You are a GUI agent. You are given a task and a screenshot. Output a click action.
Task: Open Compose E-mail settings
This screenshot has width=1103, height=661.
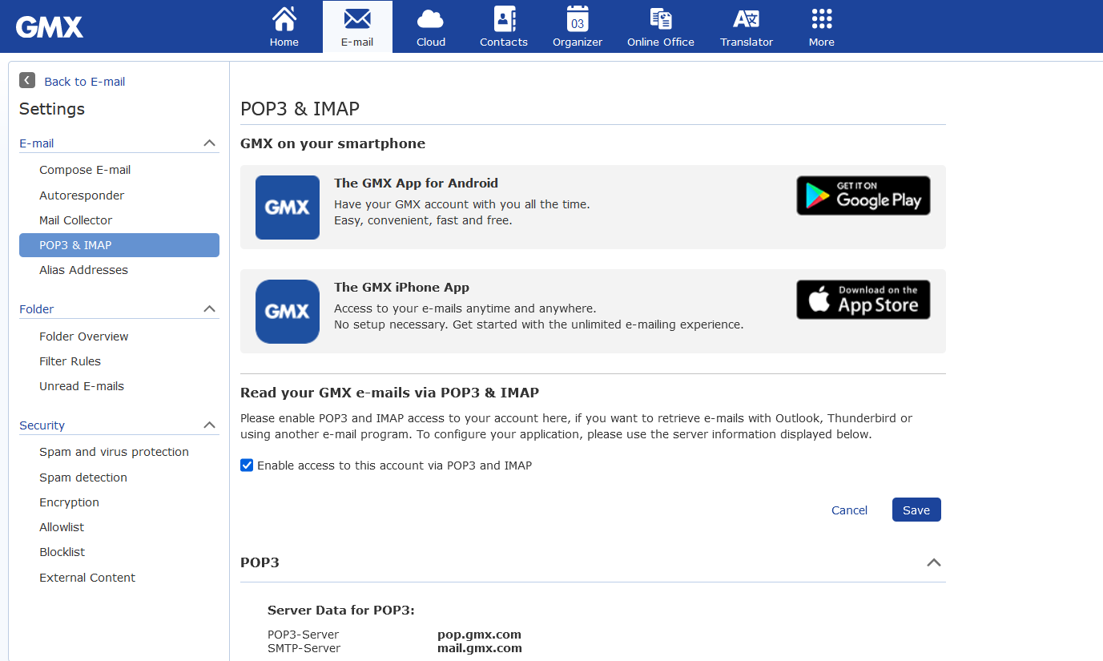pos(85,170)
